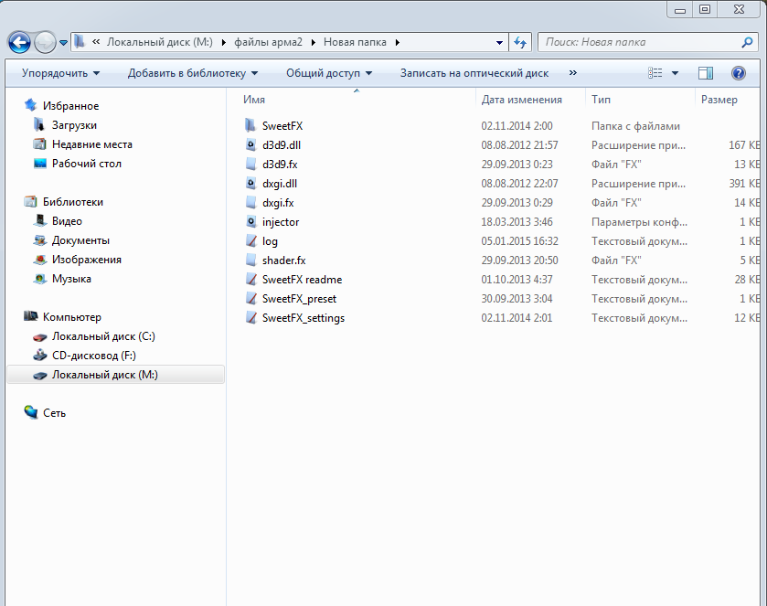Select injector config file icon
This screenshot has width=767, height=606.
(250, 221)
